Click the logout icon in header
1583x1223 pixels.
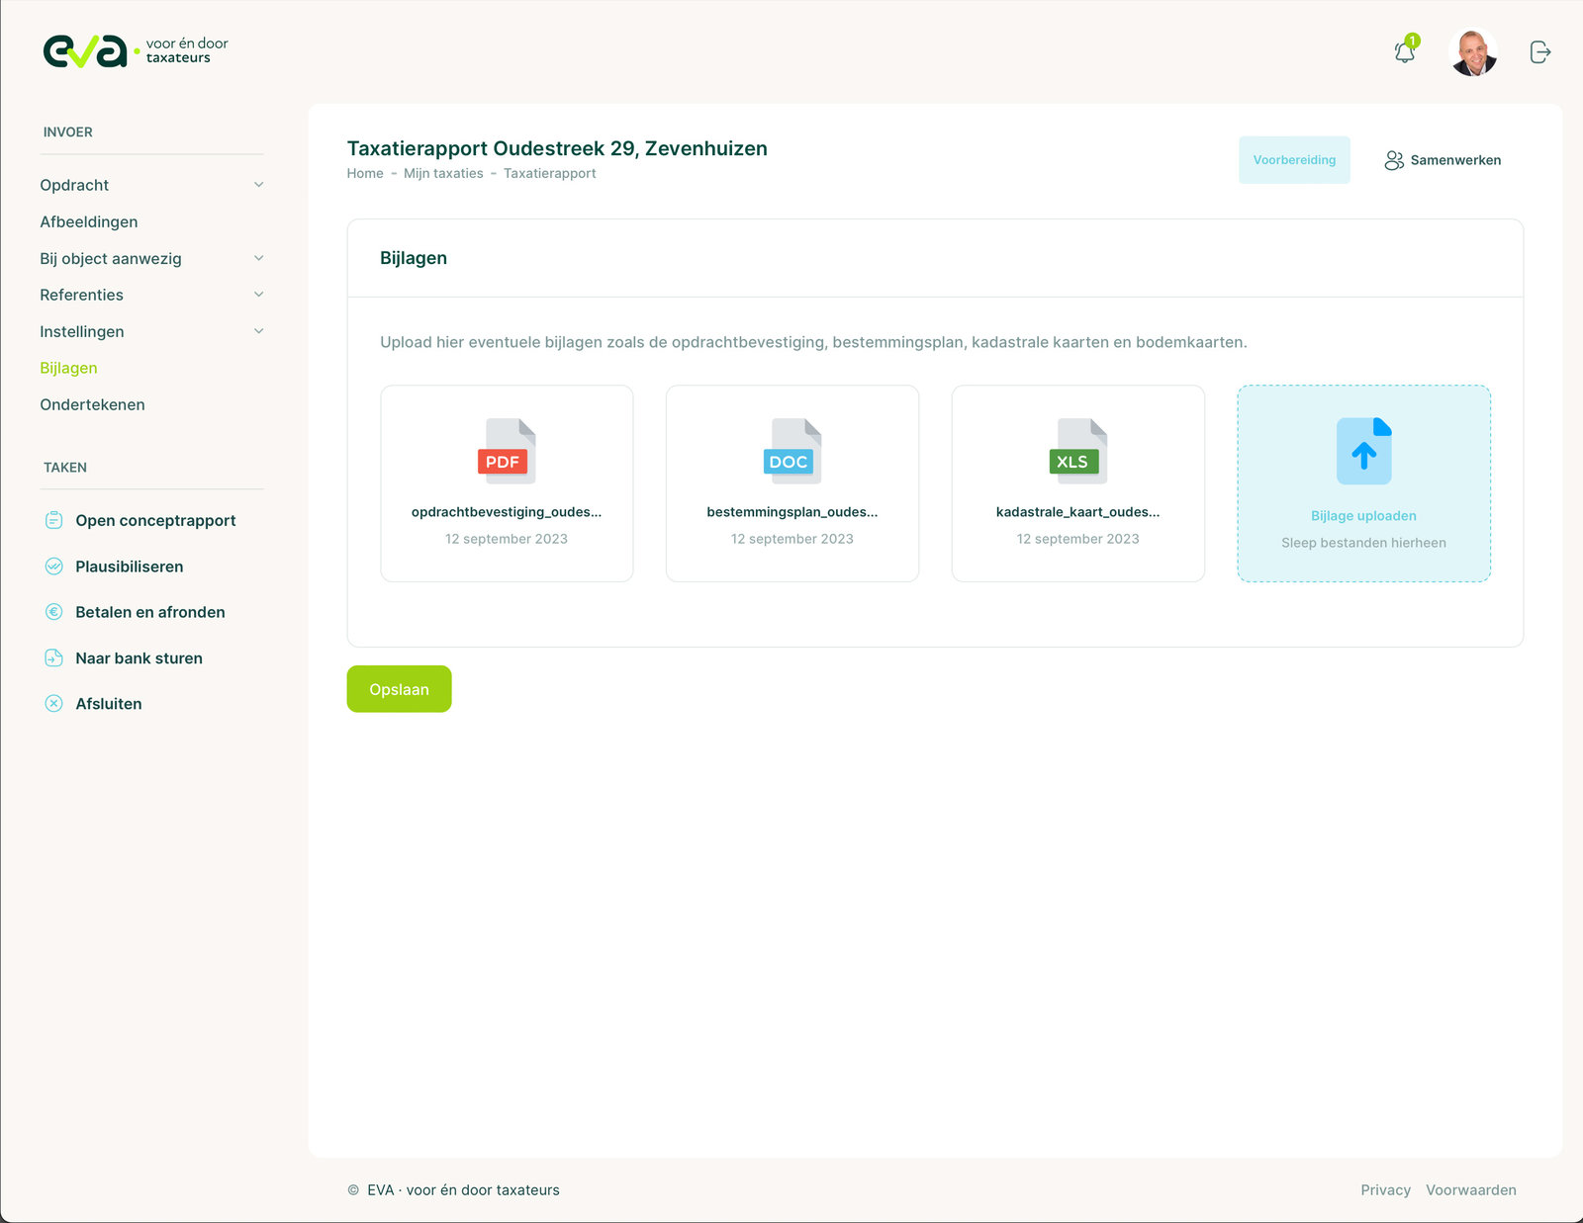(x=1539, y=52)
